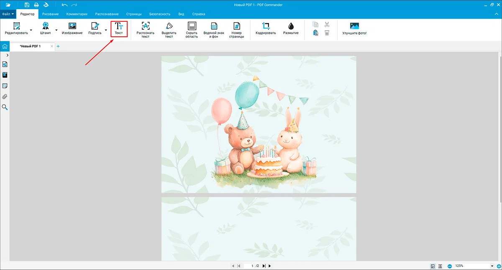Viewport: 502px width, 270px height.
Task: Enable single page view mode
Action: (433, 266)
